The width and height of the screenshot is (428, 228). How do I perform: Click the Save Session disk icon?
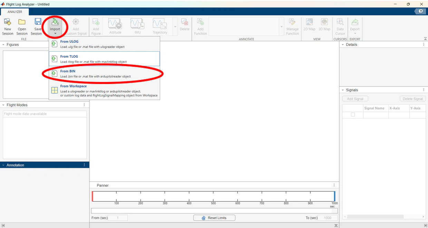(38, 22)
